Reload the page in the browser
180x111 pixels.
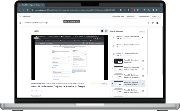pos(27,10)
